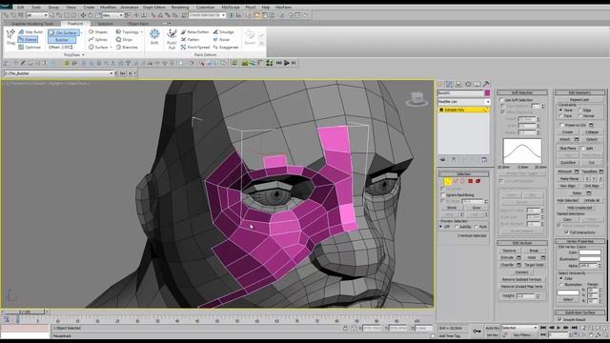Toggle Preserve UVs checkbox

pyautogui.click(x=561, y=125)
